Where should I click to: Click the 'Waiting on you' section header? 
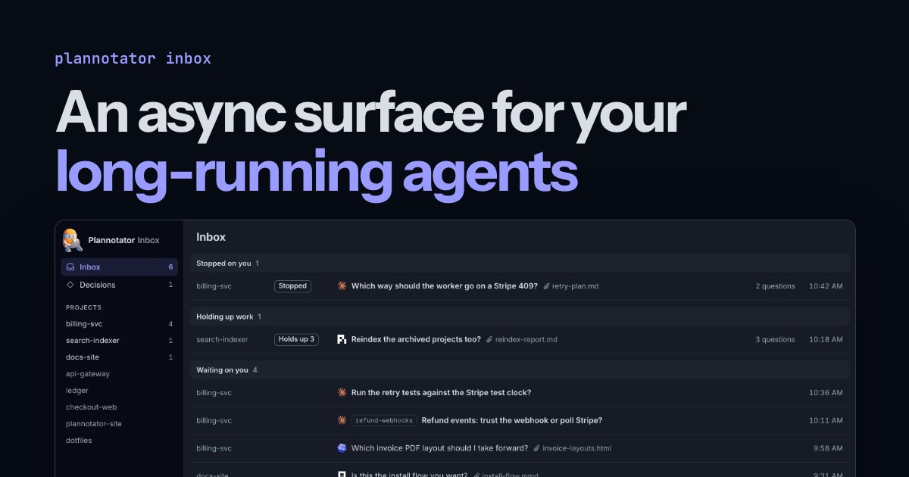(520, 369)
